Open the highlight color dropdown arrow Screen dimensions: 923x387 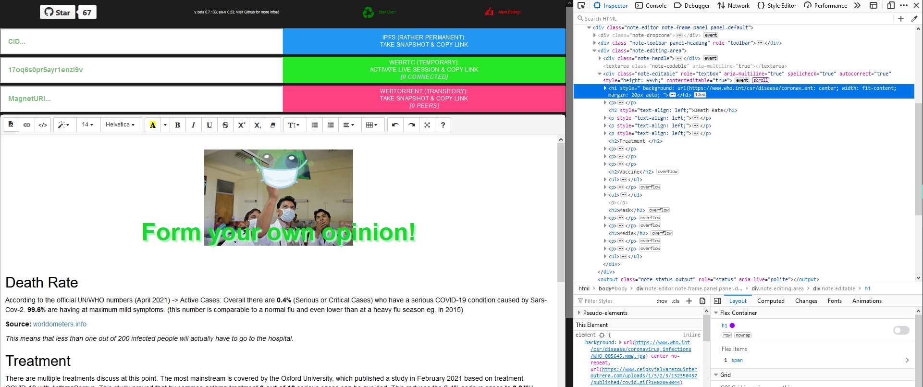pyautogui.click(x=165, y=125)
